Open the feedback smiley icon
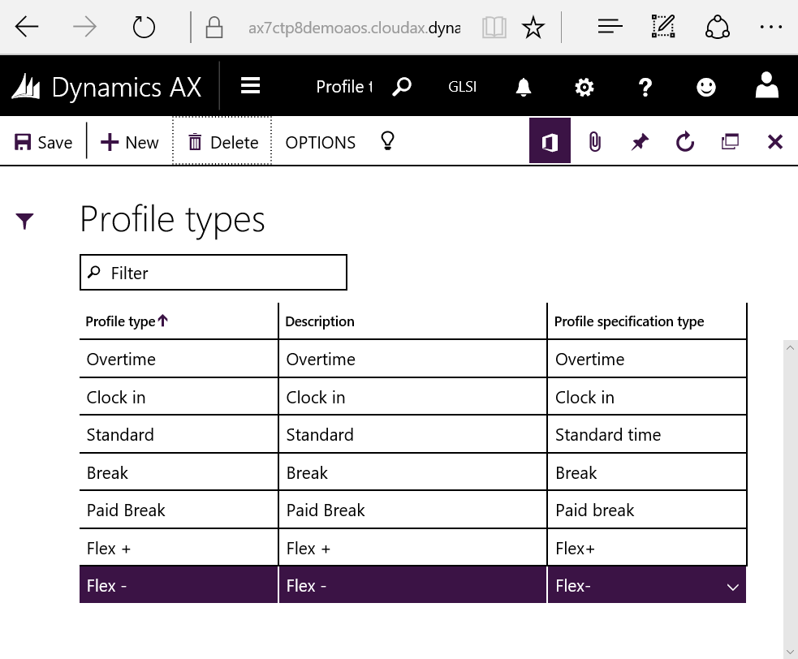 tap(706, 87)
